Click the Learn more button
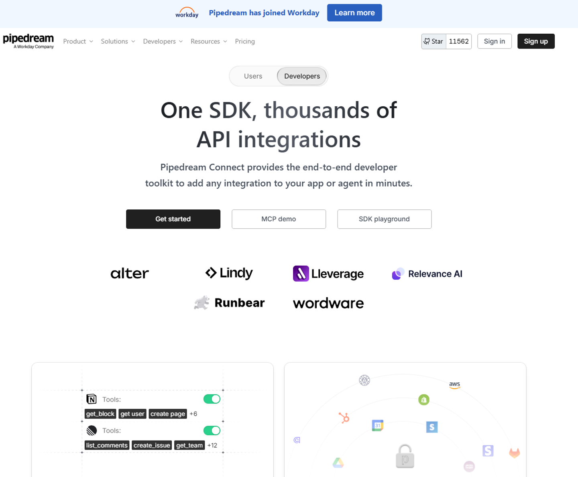The image size is (578, 477). 354,13
